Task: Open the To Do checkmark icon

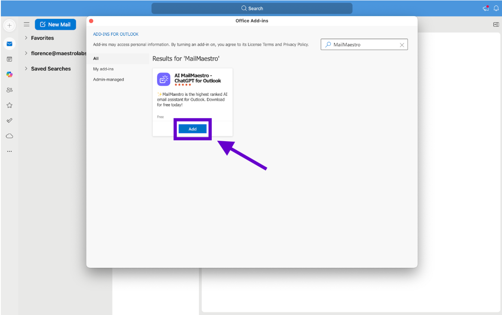Action: (x=9, y=121)
